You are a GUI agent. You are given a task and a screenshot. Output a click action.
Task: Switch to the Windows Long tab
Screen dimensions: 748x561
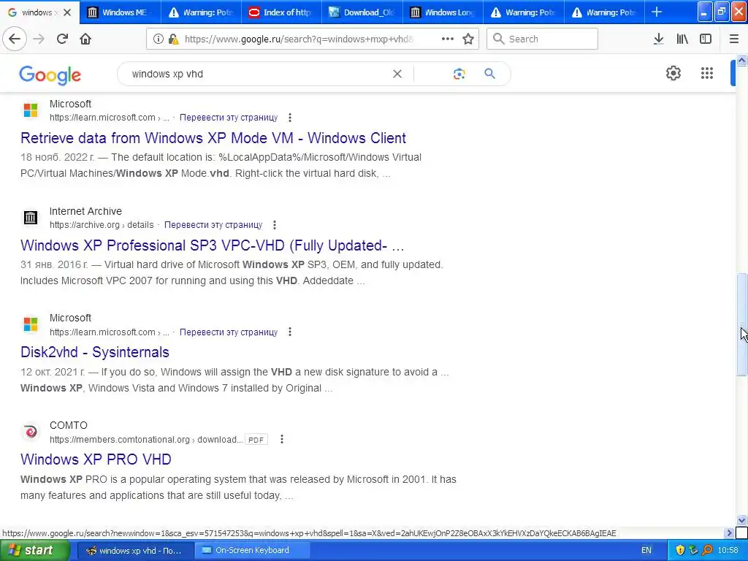[443, 12]
